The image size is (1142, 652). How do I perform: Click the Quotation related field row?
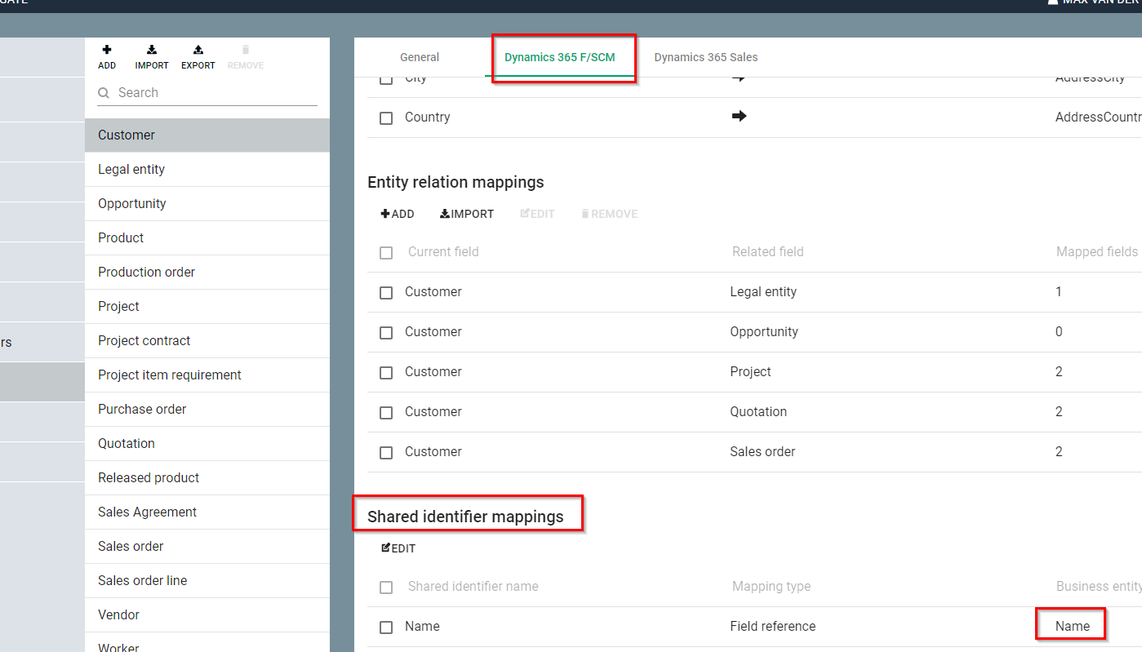[x=758, y=411]
